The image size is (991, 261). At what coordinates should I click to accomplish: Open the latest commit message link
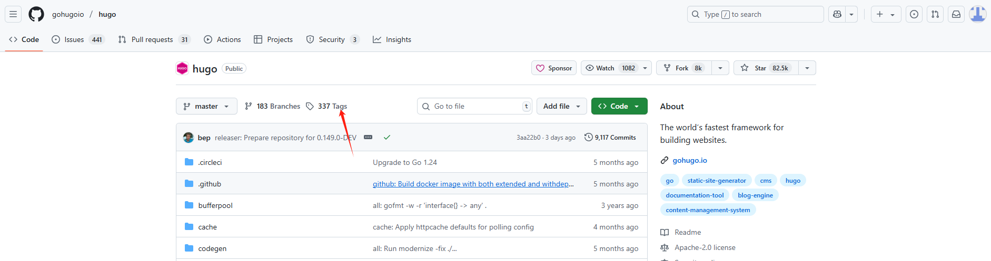click(285, 138)
